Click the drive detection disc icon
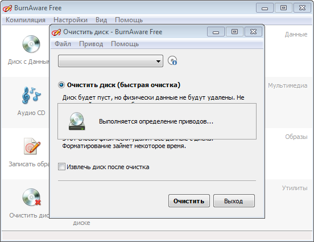Screen dimensions: 314x242 click(77, 121)
